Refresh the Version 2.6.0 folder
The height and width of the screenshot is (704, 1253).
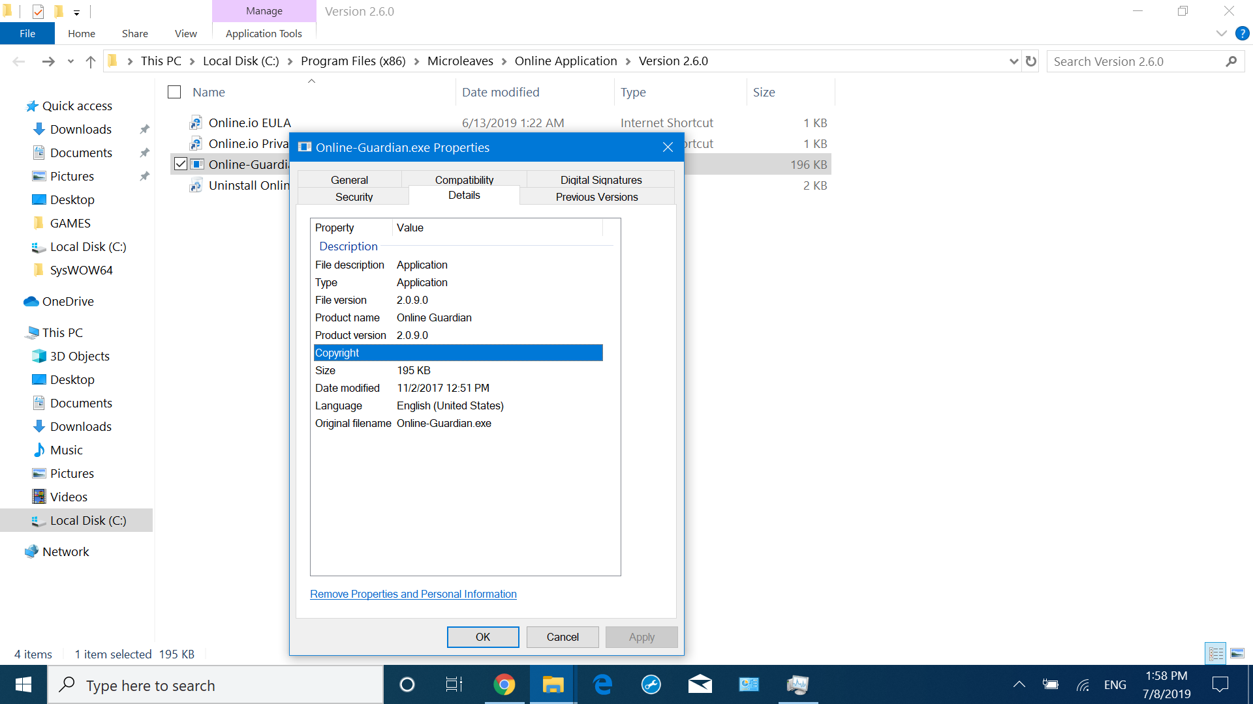pos(1031,61)
